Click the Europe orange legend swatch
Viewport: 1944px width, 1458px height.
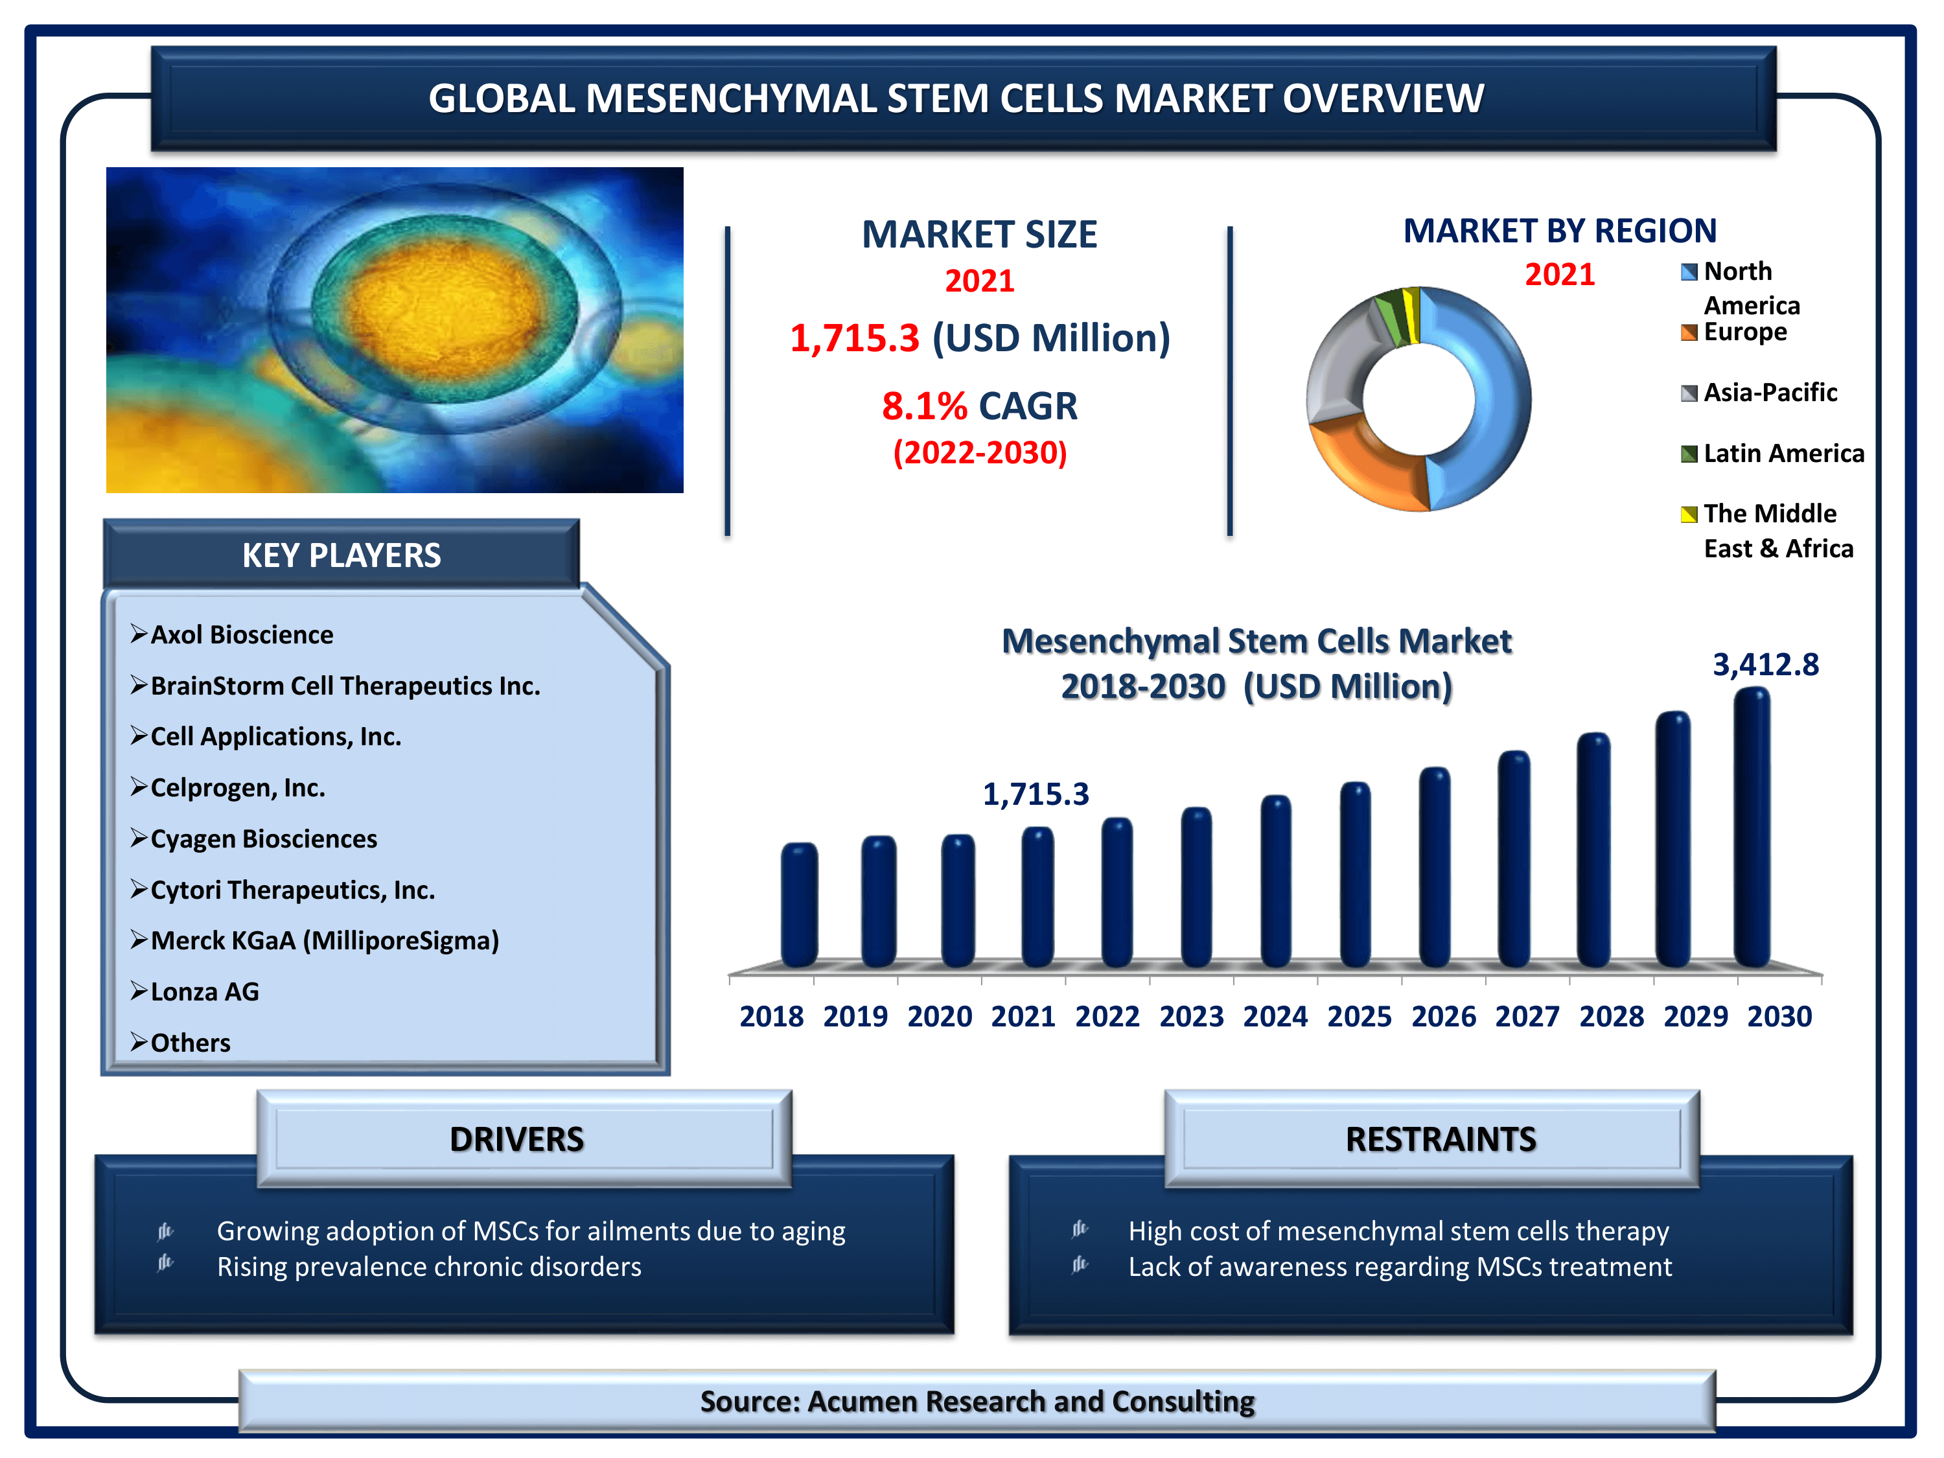point(1688,333)
